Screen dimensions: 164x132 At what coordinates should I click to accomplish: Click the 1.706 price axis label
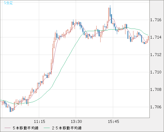coord(156,107)
